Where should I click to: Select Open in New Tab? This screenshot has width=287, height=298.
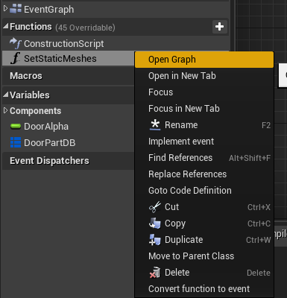(x=204, y=76)
